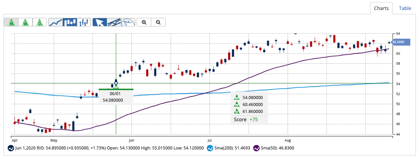
Task: Toggle the daily (D) triangle signal
Action: coord(39,22)
